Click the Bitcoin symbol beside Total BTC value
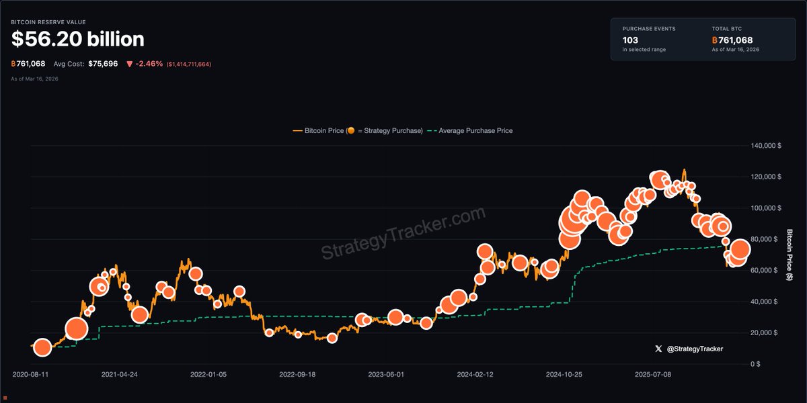Viewport: 807px width, 403px height. [x=716, y=40]
